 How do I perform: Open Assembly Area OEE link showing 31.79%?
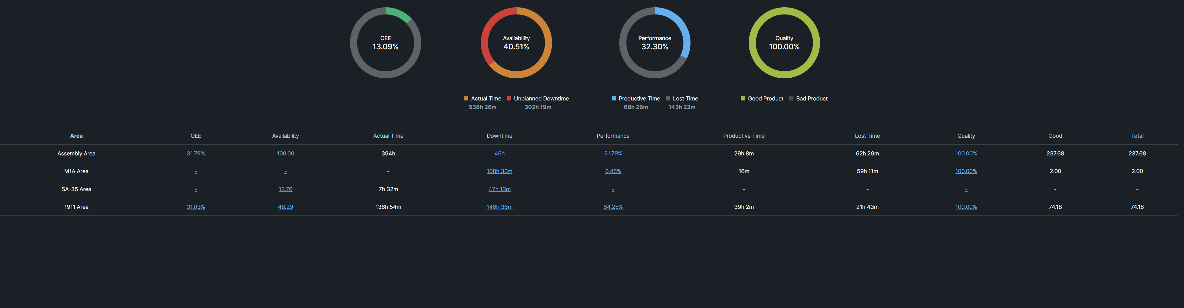[196, 153]
